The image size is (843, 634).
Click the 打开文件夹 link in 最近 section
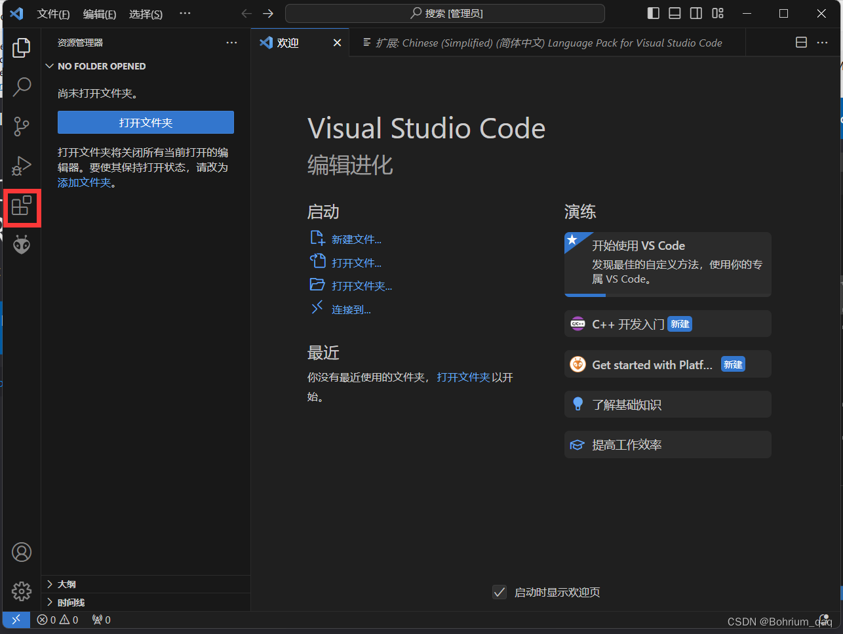pyautogui.click(x=463, y=377)
